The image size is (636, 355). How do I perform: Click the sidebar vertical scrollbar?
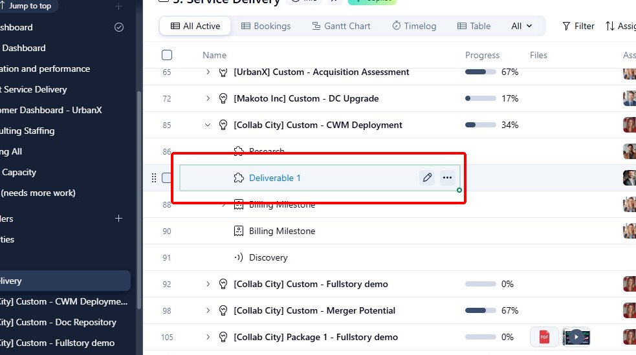(139, 200)
